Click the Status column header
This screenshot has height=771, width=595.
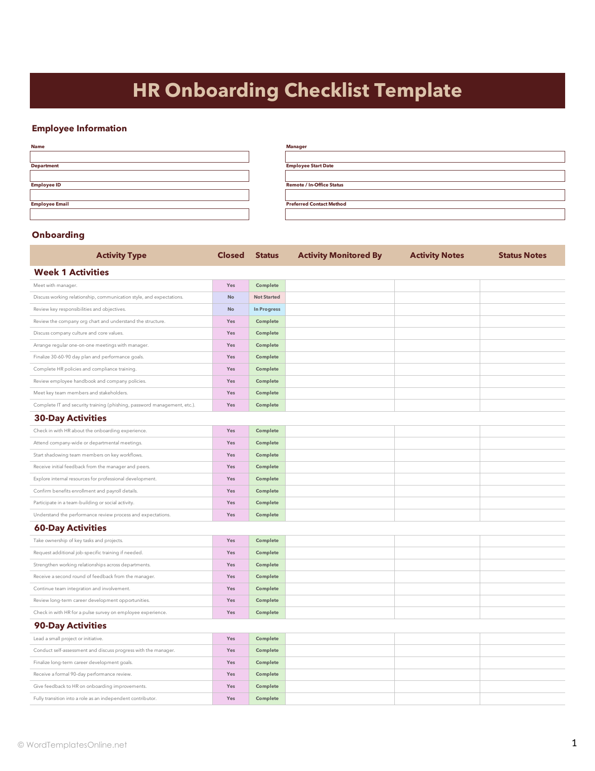(x=267, y=255)
